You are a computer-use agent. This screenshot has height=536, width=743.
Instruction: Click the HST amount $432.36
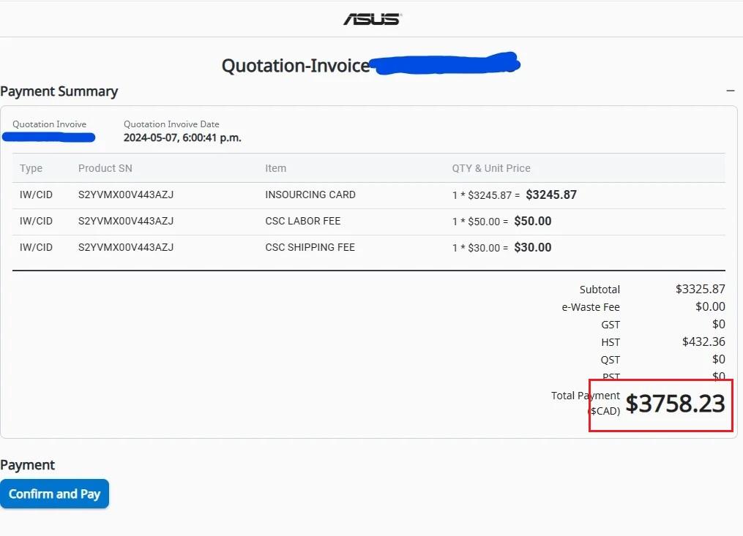pyautogui.click(x=703, y=341)
